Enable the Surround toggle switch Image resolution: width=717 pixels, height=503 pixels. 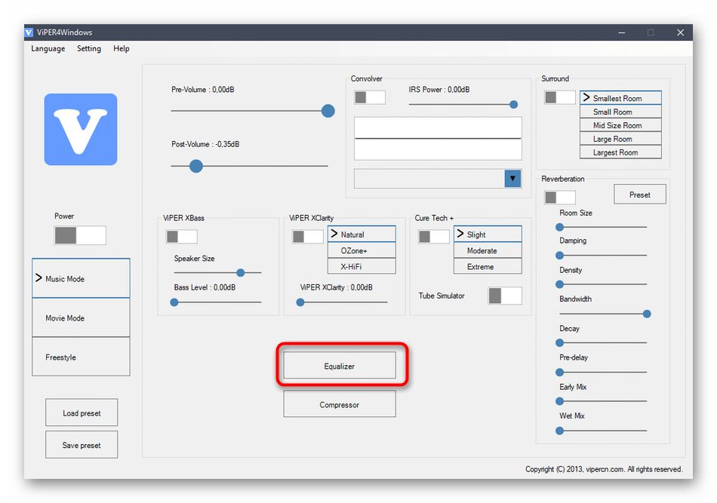pyautogui.click(x=560, y=97)
